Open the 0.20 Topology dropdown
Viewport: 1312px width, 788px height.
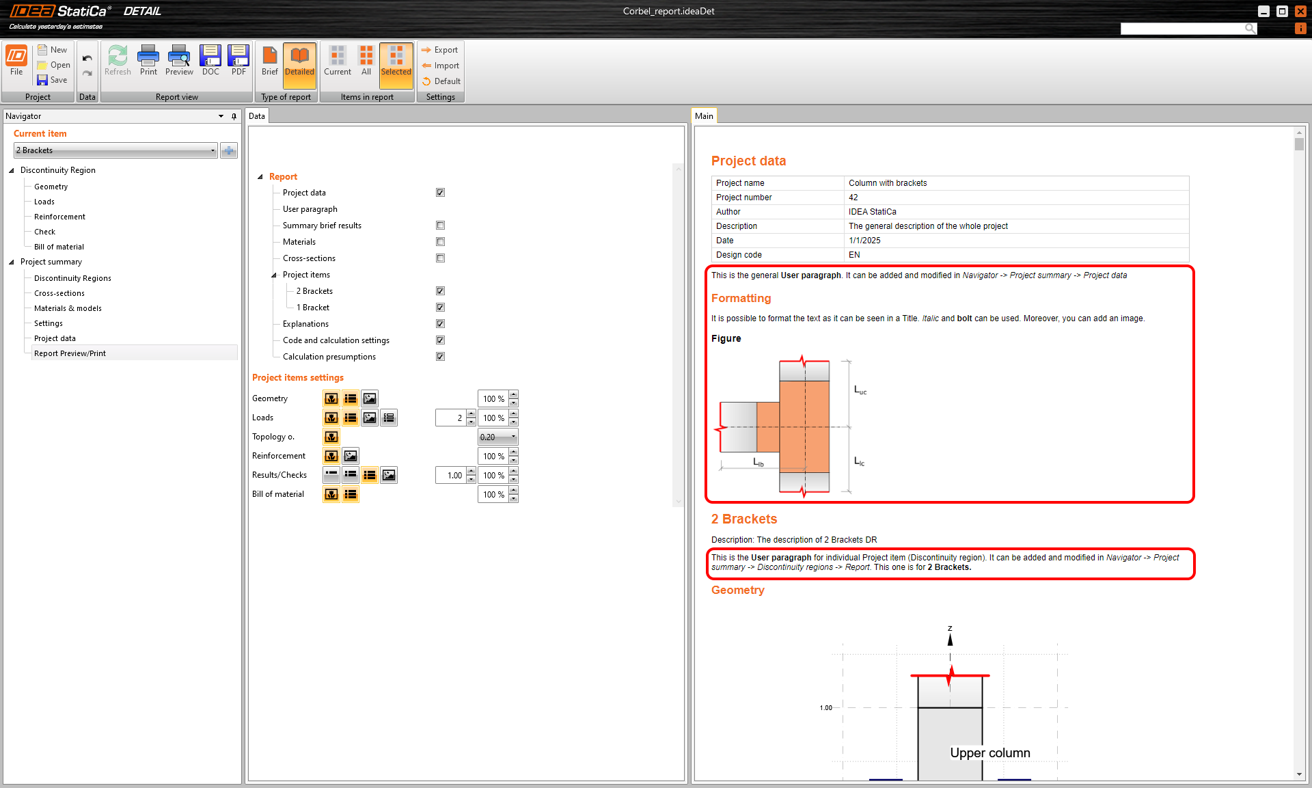498,437
